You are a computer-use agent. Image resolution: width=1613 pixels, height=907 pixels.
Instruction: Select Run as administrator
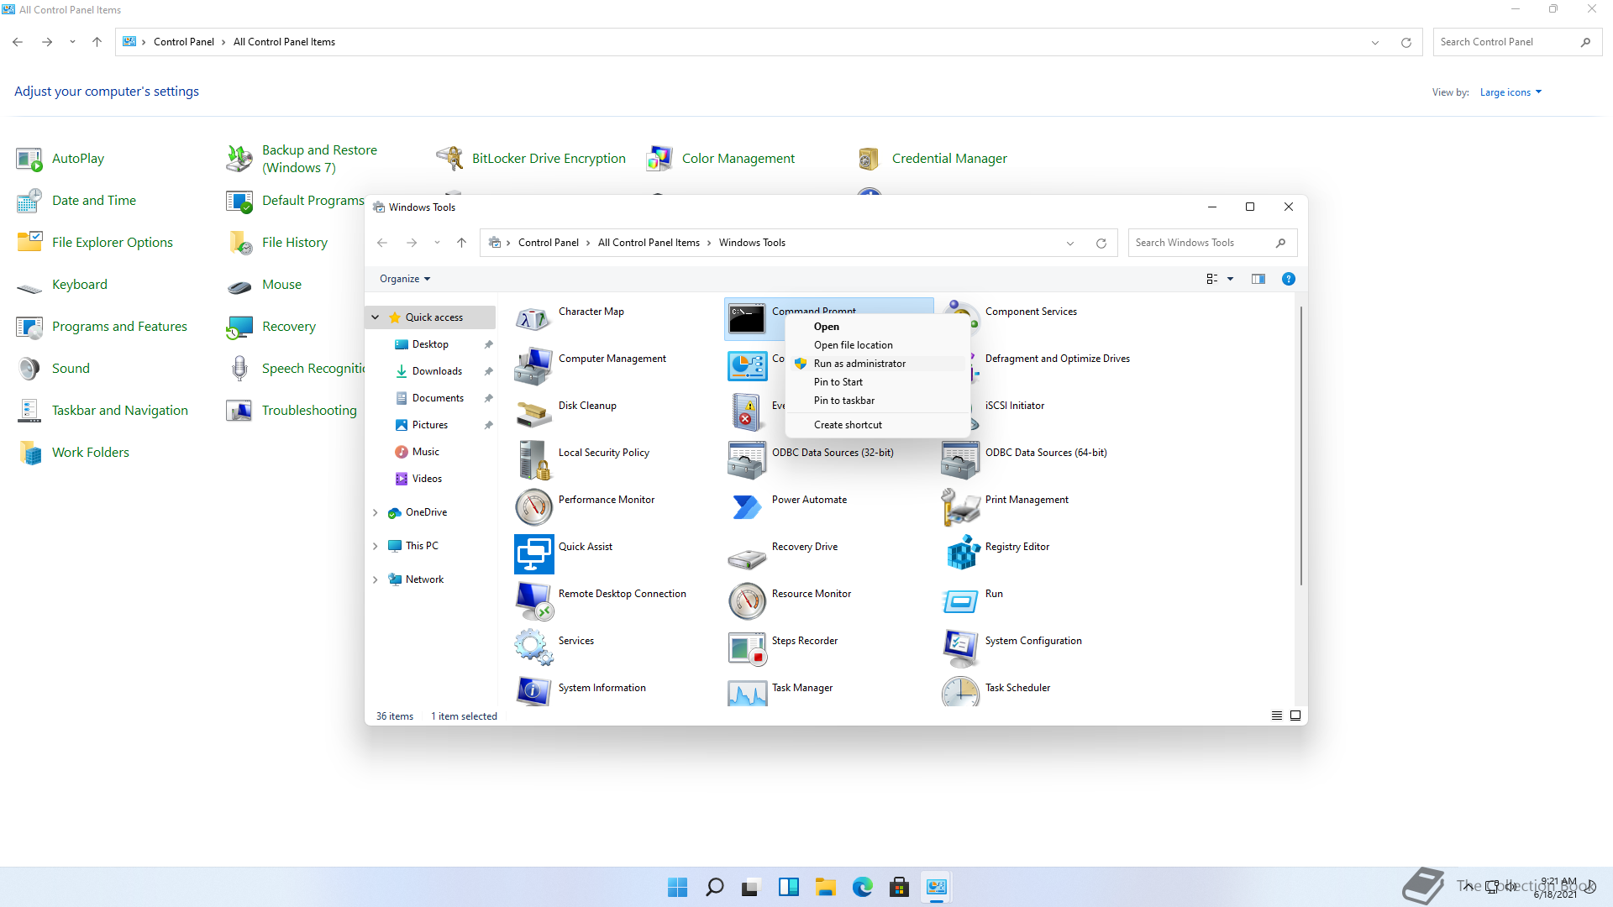[x=877, y=364]
